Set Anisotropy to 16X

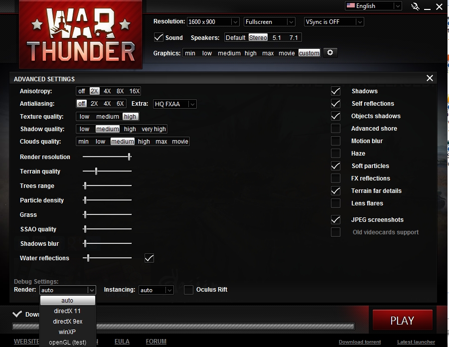pos(134,91)
